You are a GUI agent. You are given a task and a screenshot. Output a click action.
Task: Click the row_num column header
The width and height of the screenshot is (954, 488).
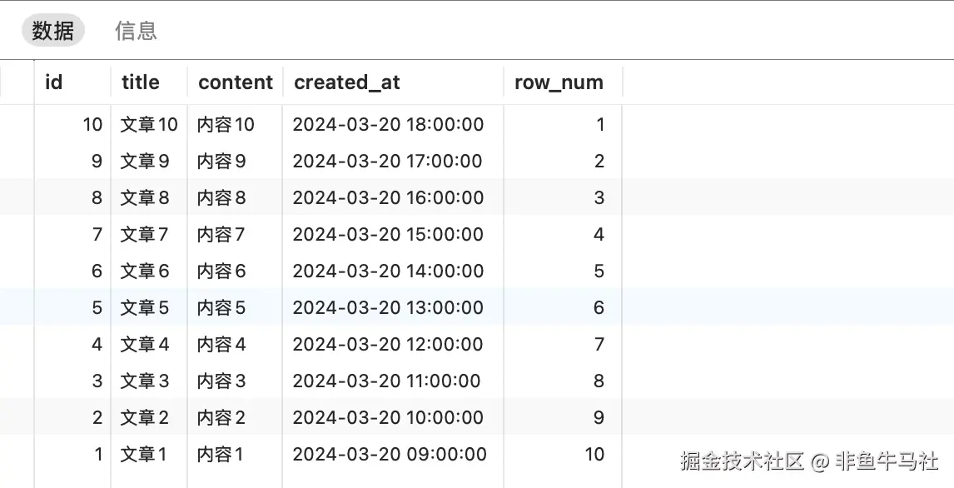559,82
